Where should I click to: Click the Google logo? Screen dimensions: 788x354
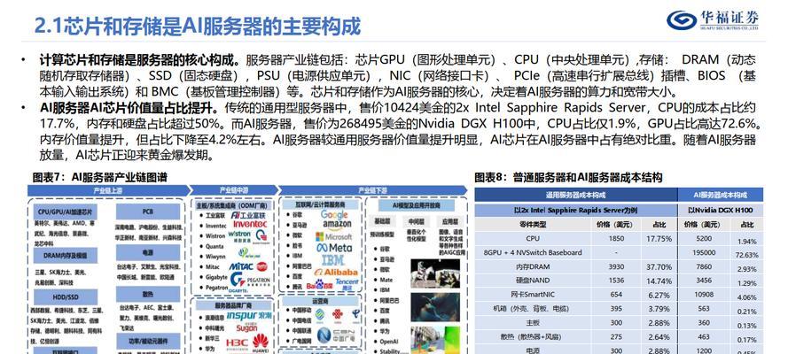[x=333, y=215]
